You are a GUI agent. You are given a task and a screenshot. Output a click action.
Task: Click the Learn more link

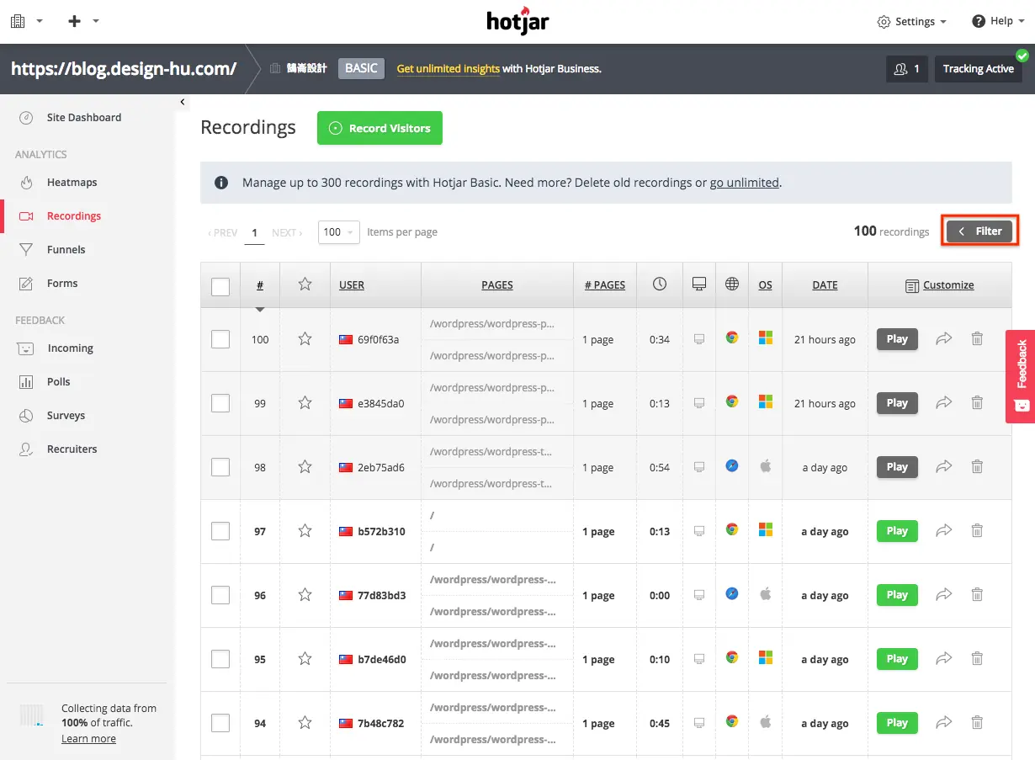88,739
